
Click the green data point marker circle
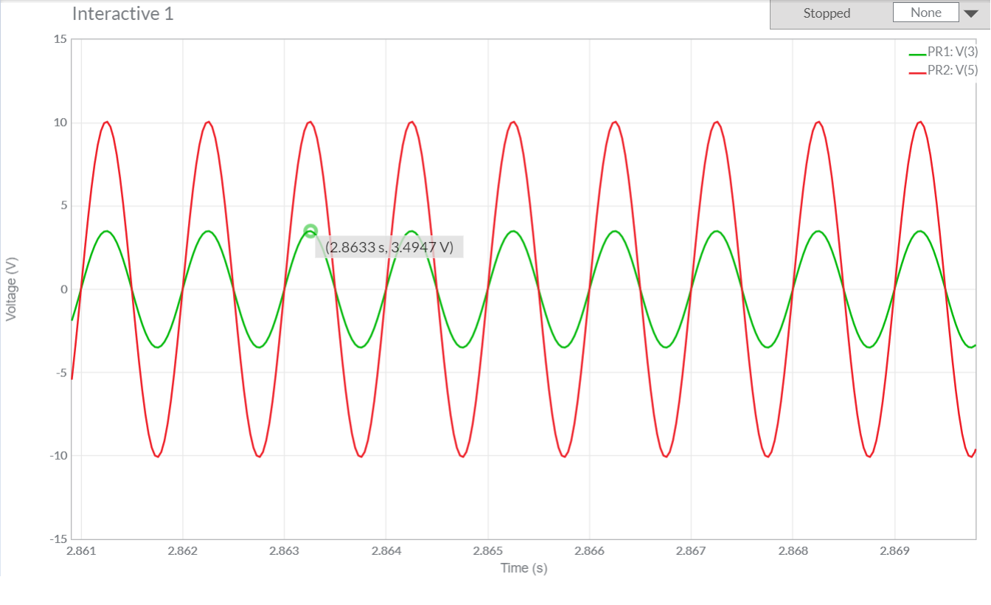click(x=310, y=231)
